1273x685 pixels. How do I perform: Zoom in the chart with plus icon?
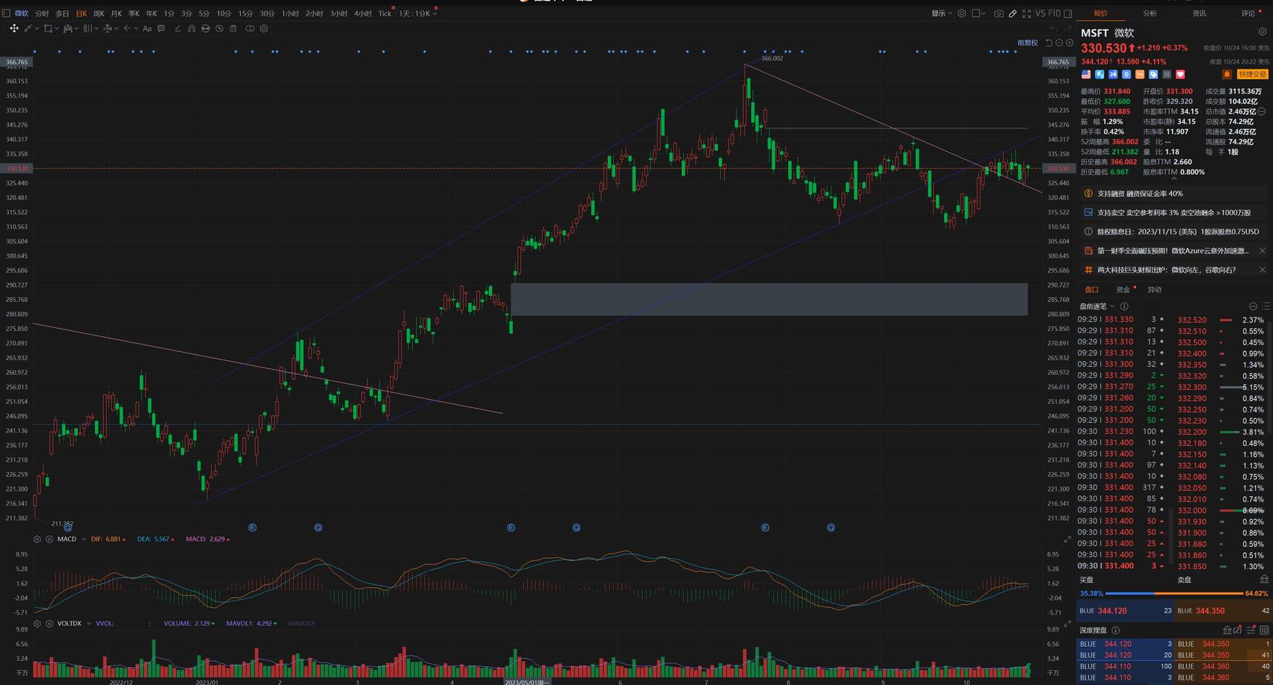click(1070, 43)
